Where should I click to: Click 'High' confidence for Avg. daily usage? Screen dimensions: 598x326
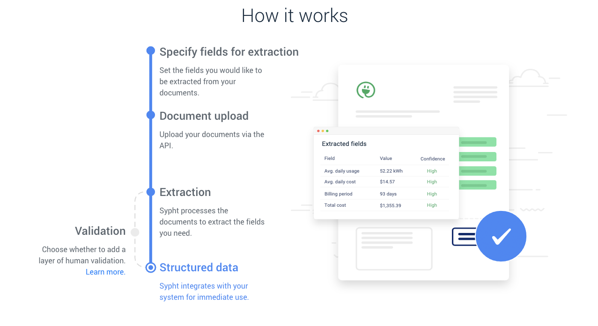(432, 171)
